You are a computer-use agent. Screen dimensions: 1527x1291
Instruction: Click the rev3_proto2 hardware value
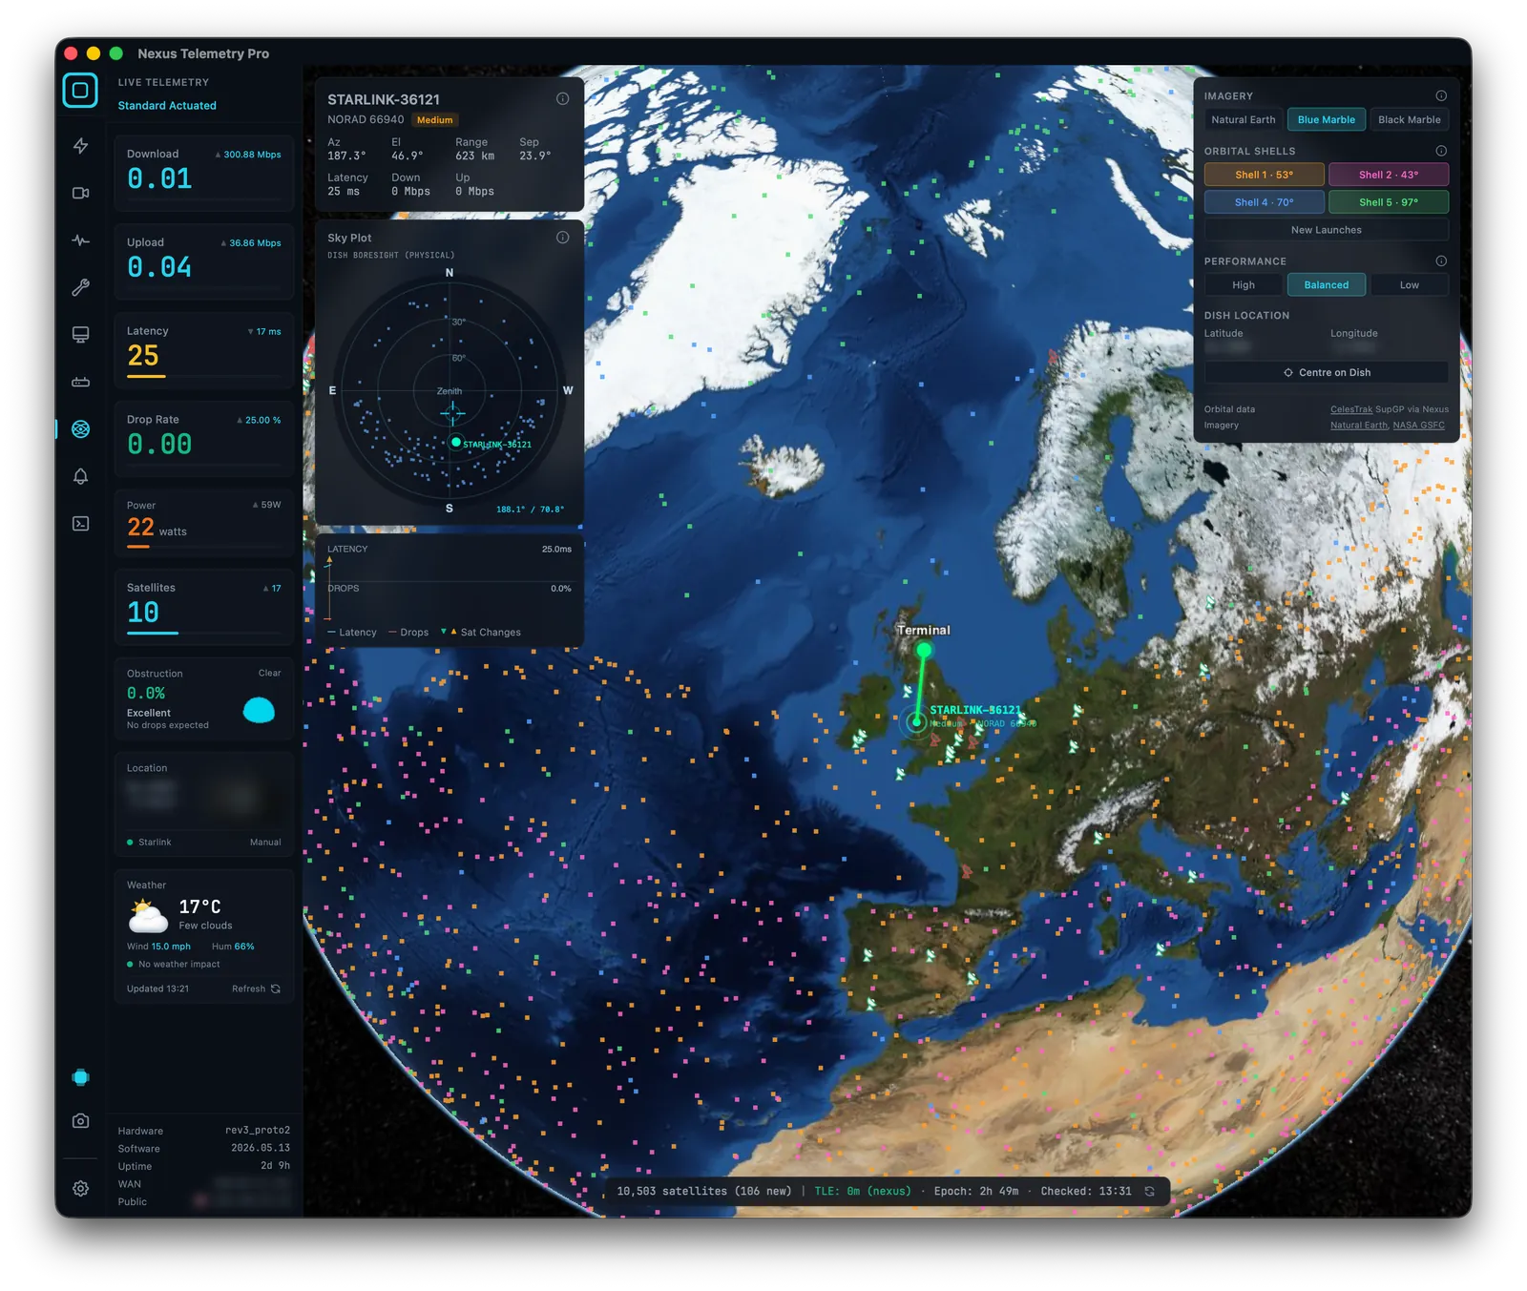coord(258,1130)
